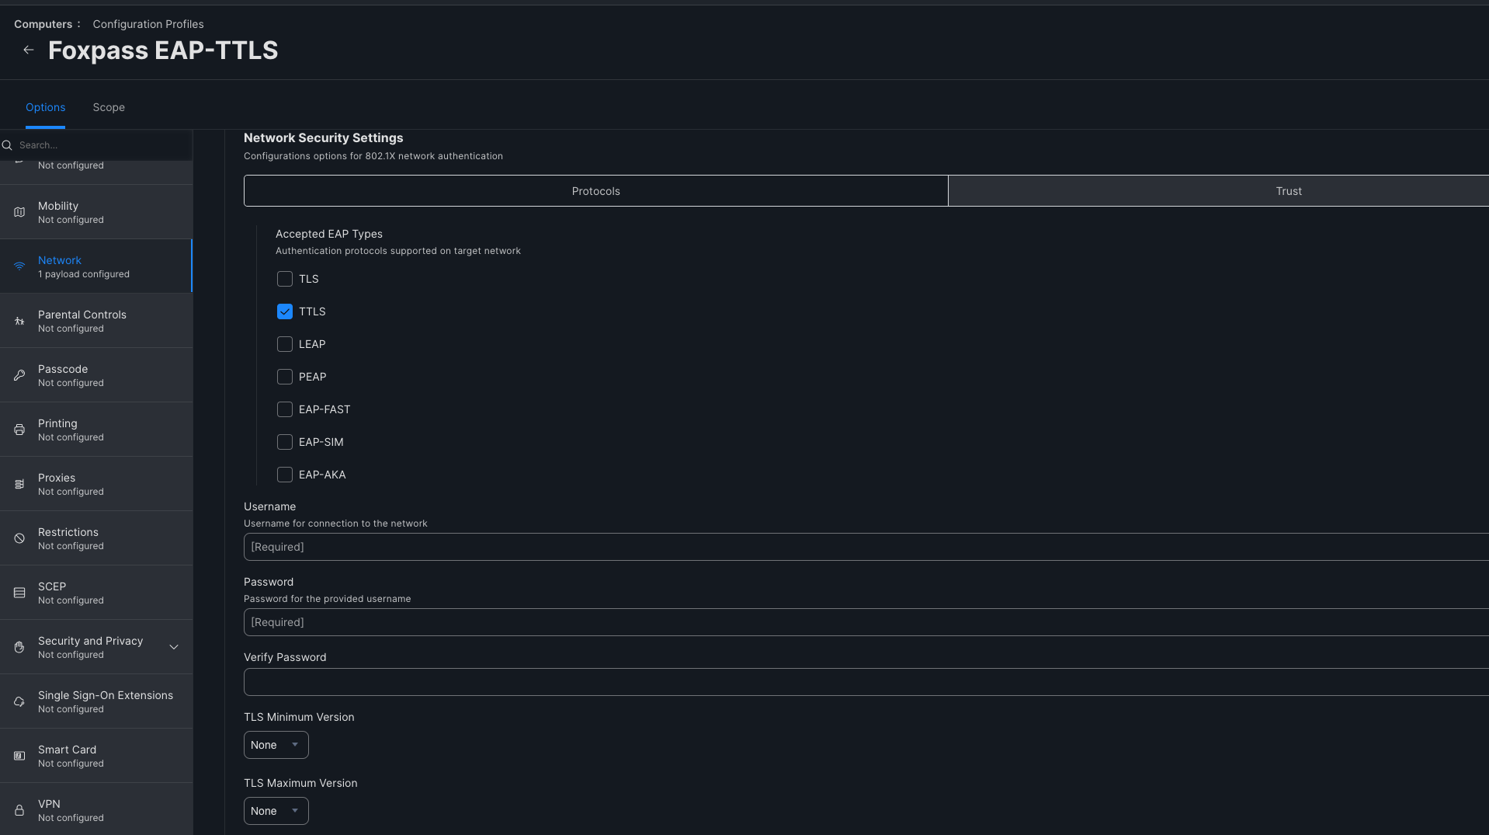The height and width of the screenshot is (835, 1489).
Task: Click the Foxpass EAP-TTLS title
Action: pyautogui.click(x=163, y=50)
